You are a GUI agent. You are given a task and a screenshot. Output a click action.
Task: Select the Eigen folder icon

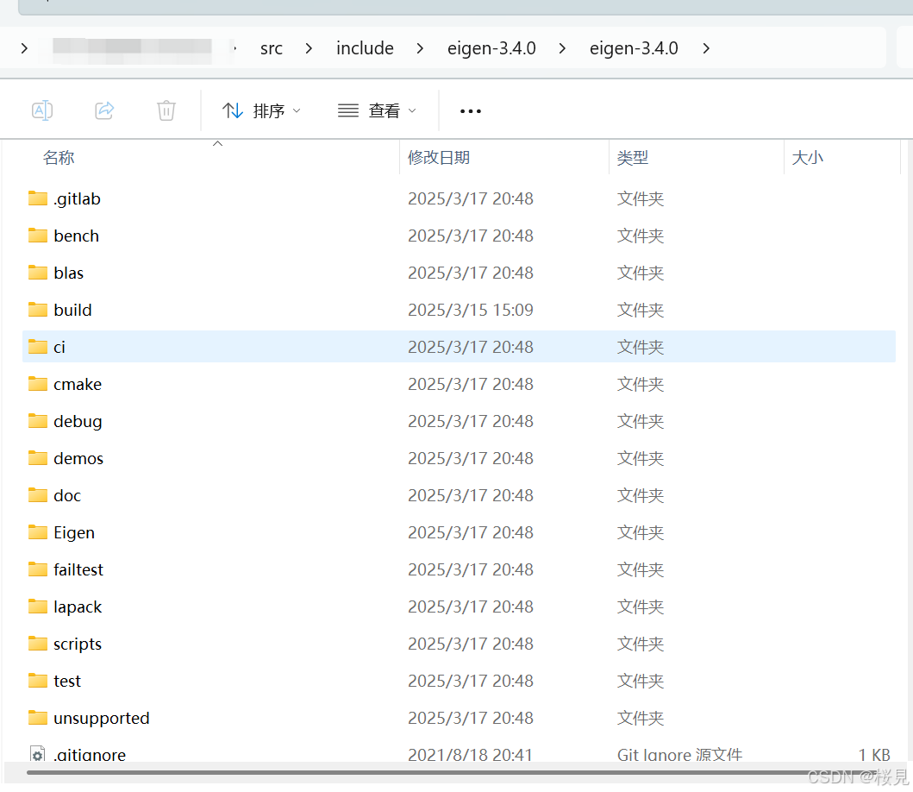[38, 532]
